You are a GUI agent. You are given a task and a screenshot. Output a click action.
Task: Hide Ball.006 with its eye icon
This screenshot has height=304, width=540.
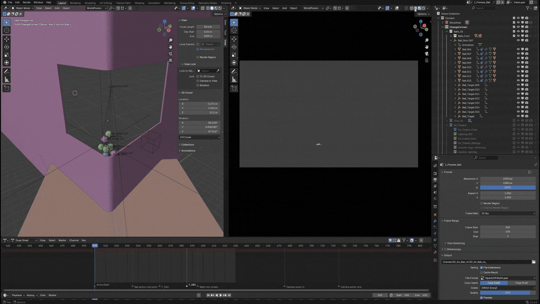[x=518, y=49]
